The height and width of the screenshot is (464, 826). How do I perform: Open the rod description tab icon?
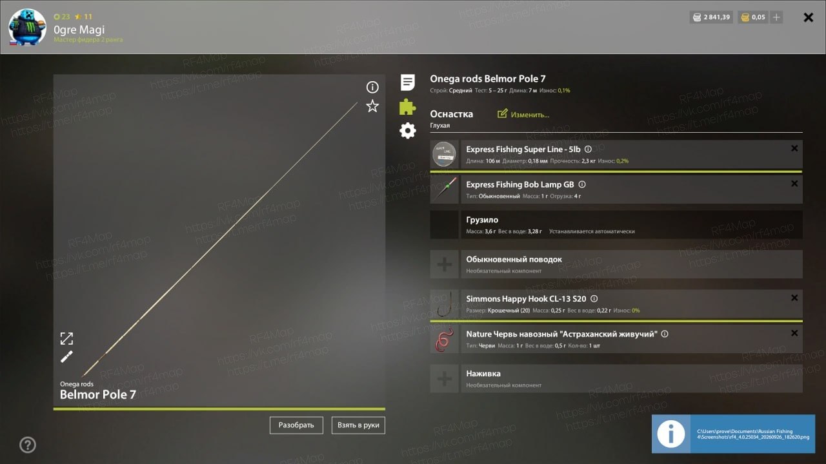[408, 82]
